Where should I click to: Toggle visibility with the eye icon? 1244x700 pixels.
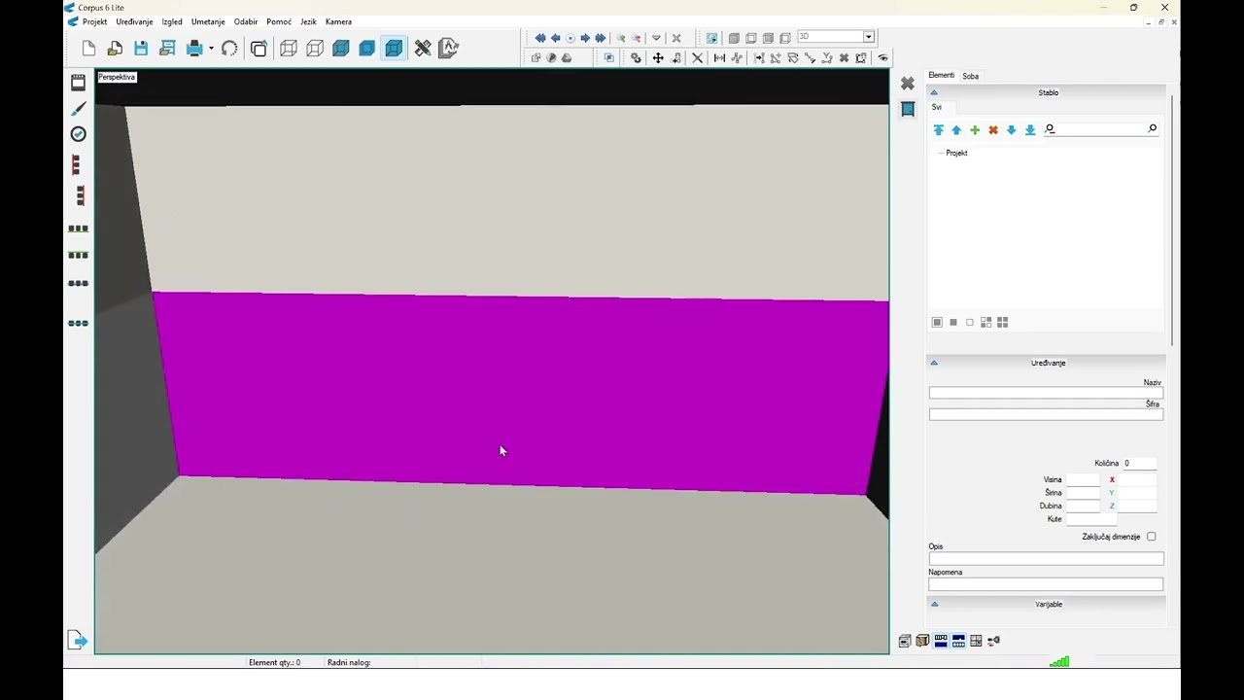(882, 58)
